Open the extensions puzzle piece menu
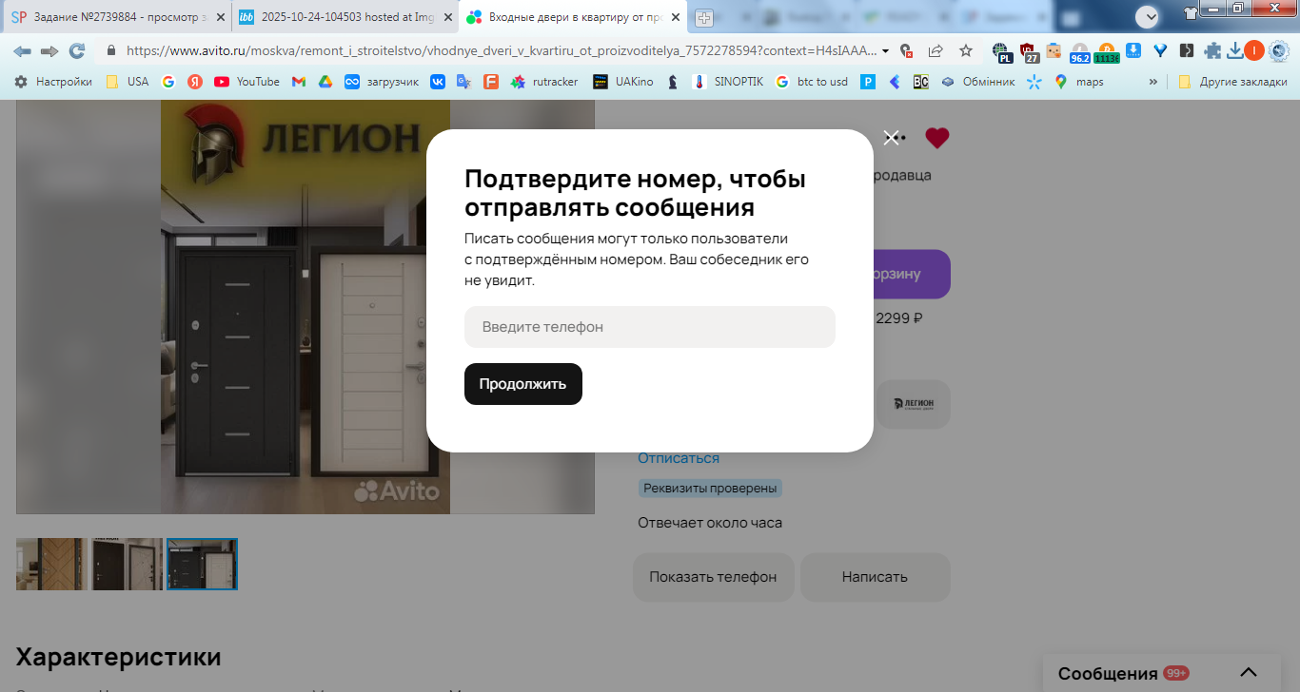The width and height of the screenshot is (1300, 692). [x=1212, y=50]
